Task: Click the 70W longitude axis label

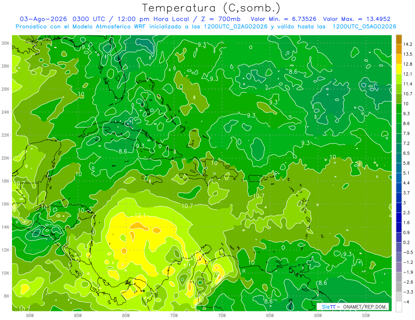Action: 222,316
